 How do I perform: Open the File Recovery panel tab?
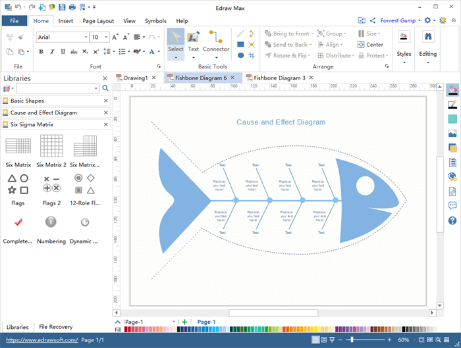[55, 327]
